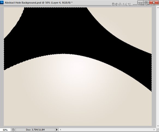The height and width of the screenshot is (132, 159).
Task: Click the window resize grip corner
Action: point(158,130)
